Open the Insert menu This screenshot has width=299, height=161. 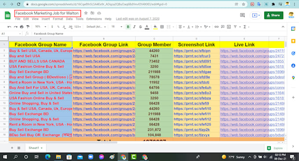[46, 19]
